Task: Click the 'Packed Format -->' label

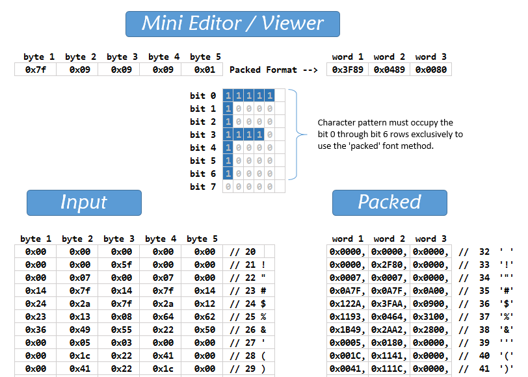Action: [273, 70]
